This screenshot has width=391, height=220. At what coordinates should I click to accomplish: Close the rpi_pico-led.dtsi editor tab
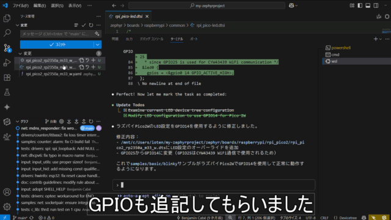[147, 16]
